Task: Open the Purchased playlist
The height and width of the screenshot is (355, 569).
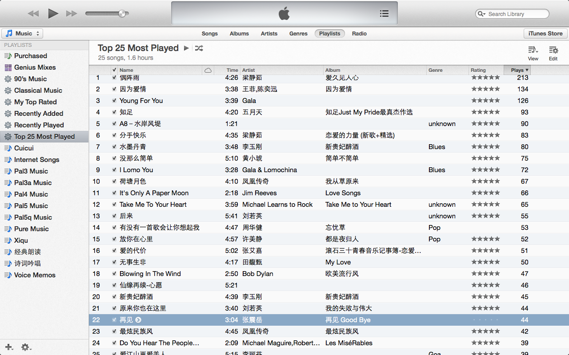Action: click(44, 56)
